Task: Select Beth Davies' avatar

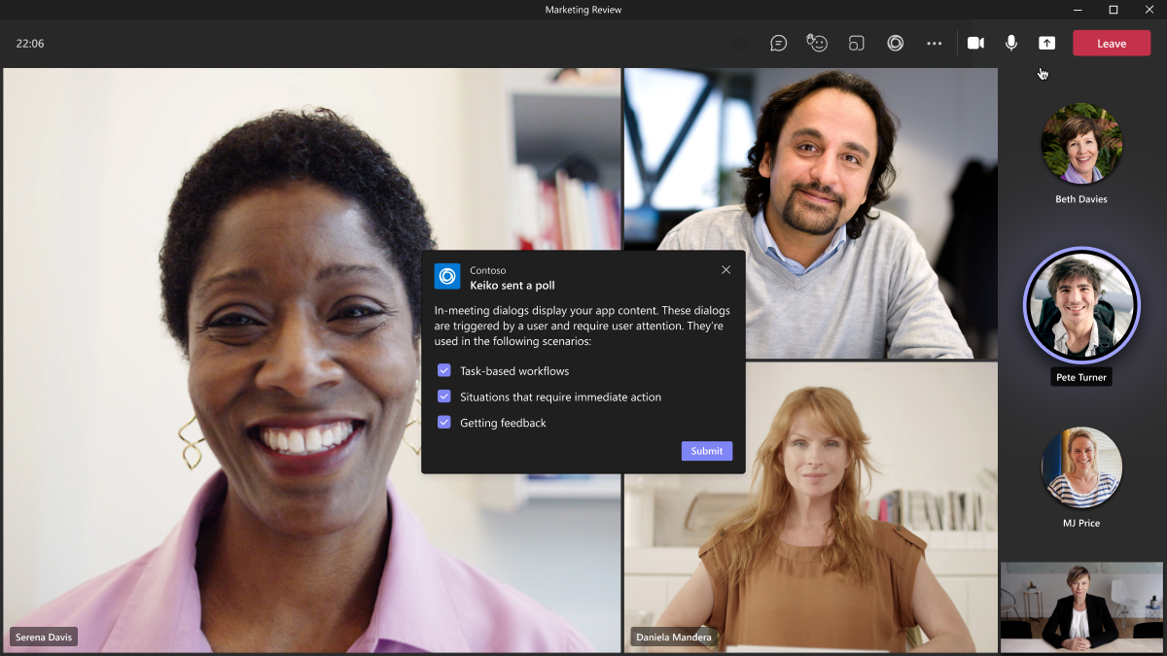Action: pos(1081,144)
